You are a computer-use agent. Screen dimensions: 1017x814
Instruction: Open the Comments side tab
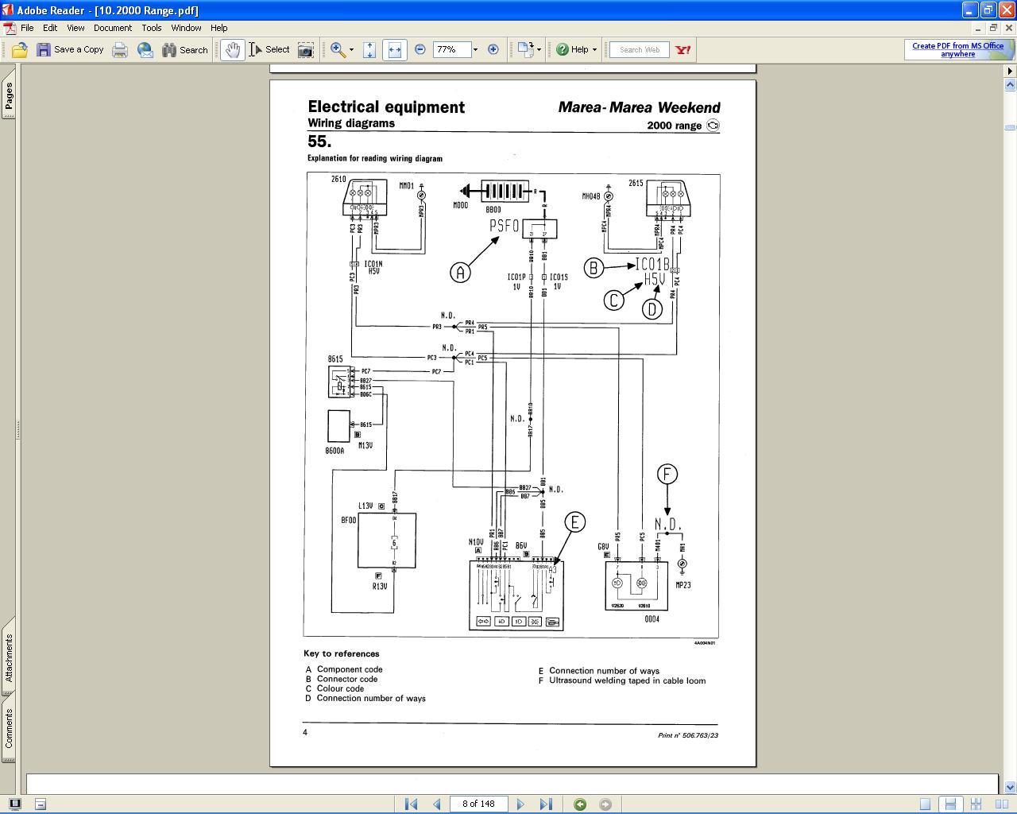coord(9,729)
